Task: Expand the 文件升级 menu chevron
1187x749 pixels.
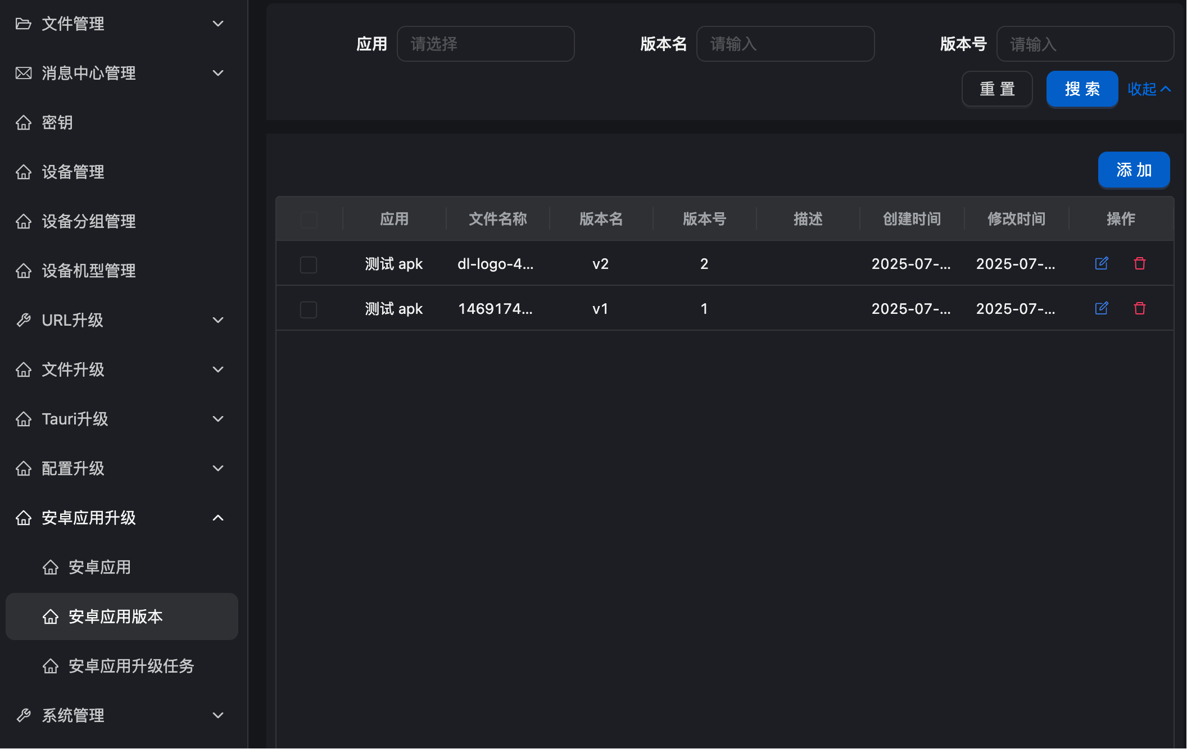Action: (x=218, y=369)
